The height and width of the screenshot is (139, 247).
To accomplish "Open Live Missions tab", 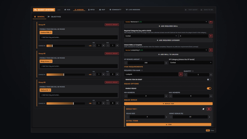I will click(133, 10).
